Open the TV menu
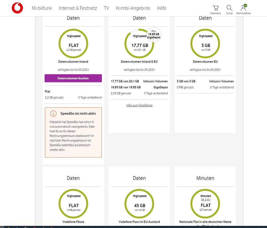This screenshot has height=228, width=267. coord(106,8)
